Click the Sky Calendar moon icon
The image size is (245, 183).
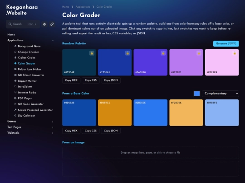click(x=15, y=116)
